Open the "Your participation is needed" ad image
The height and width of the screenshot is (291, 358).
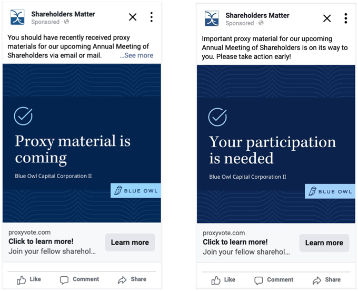click(276, 144)
